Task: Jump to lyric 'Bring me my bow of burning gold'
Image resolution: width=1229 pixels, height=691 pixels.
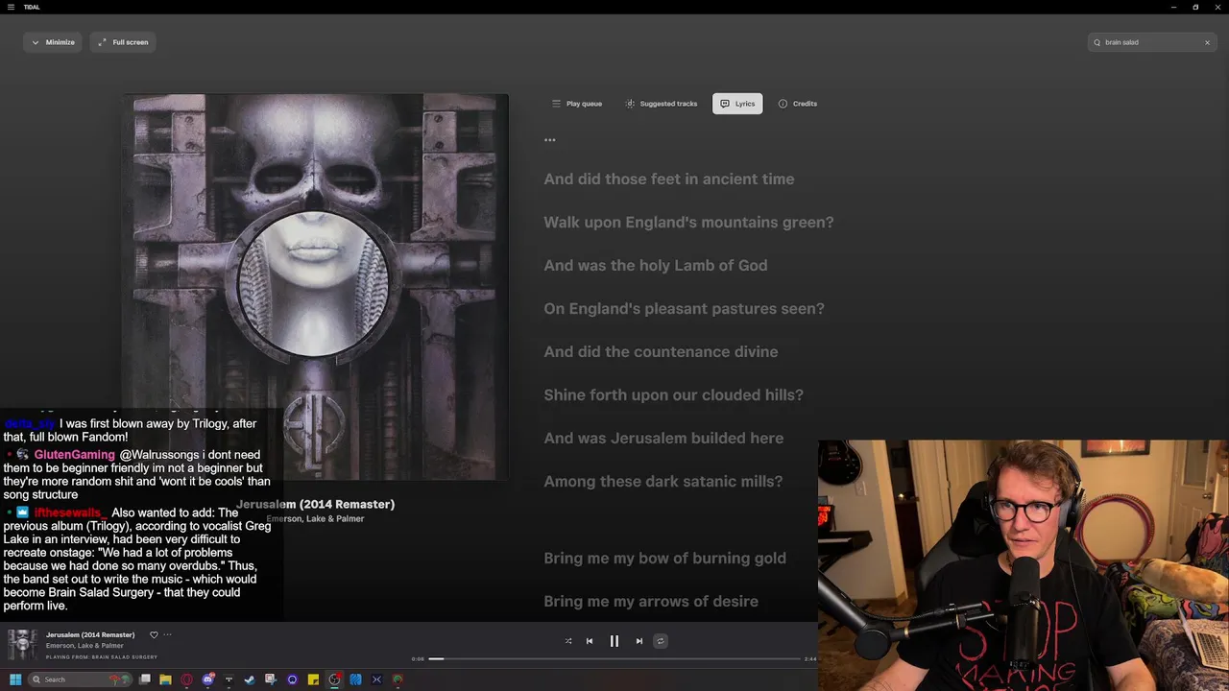Action: click(664, 559)
